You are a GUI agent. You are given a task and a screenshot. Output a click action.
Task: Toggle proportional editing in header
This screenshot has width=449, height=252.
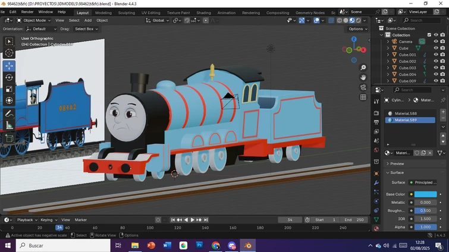click(x=206, y=20)
